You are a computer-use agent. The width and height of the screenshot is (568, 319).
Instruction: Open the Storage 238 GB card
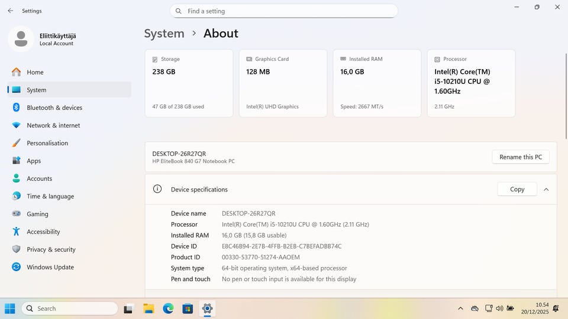[x=189, y=83]
